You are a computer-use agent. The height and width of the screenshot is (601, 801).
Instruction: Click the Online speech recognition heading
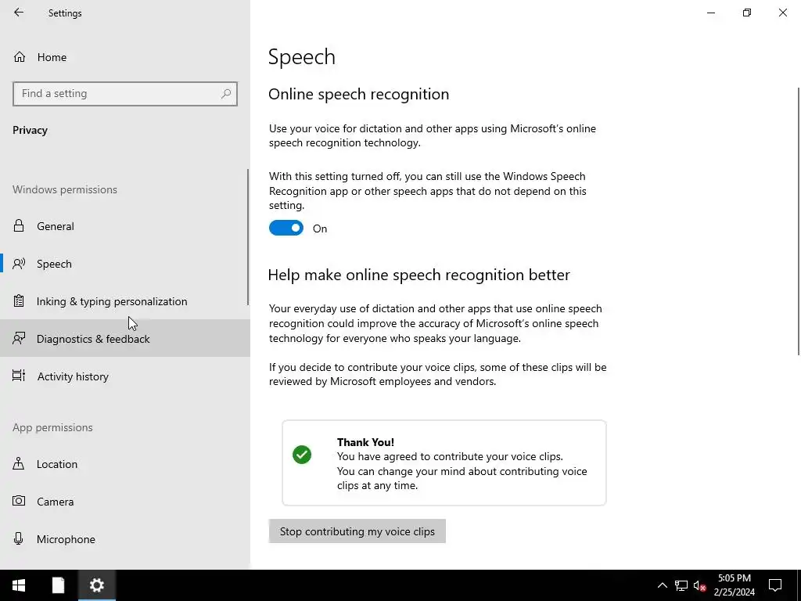(358, 94)
